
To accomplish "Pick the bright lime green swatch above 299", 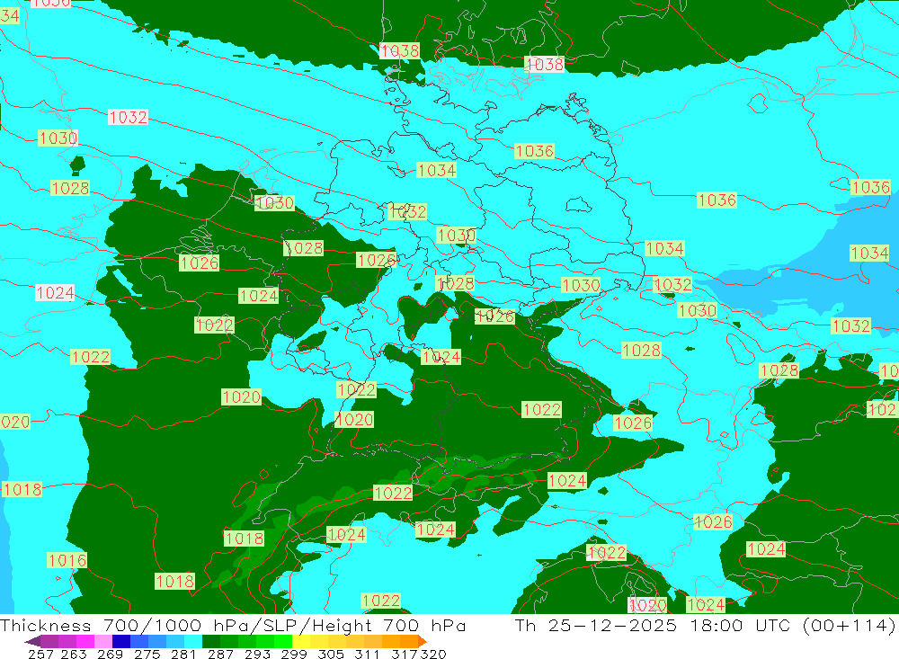I will (283, 641).
